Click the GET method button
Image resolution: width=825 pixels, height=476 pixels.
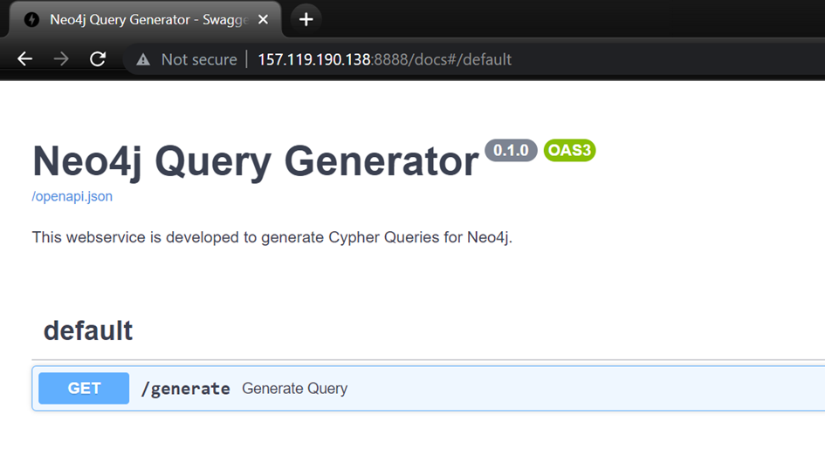84,388
